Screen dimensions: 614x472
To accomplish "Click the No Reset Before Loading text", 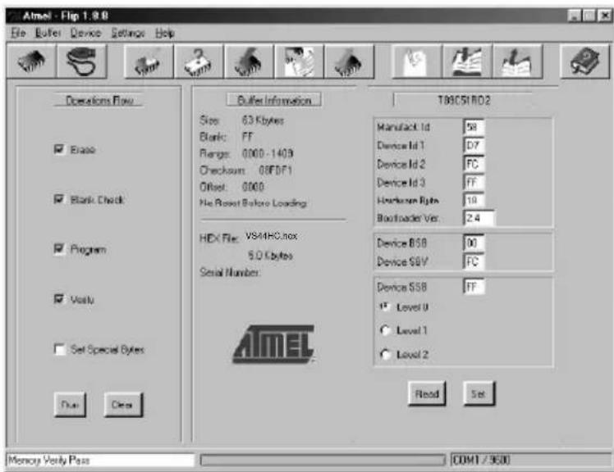I will pyautogui.click(x=254, y=203).
